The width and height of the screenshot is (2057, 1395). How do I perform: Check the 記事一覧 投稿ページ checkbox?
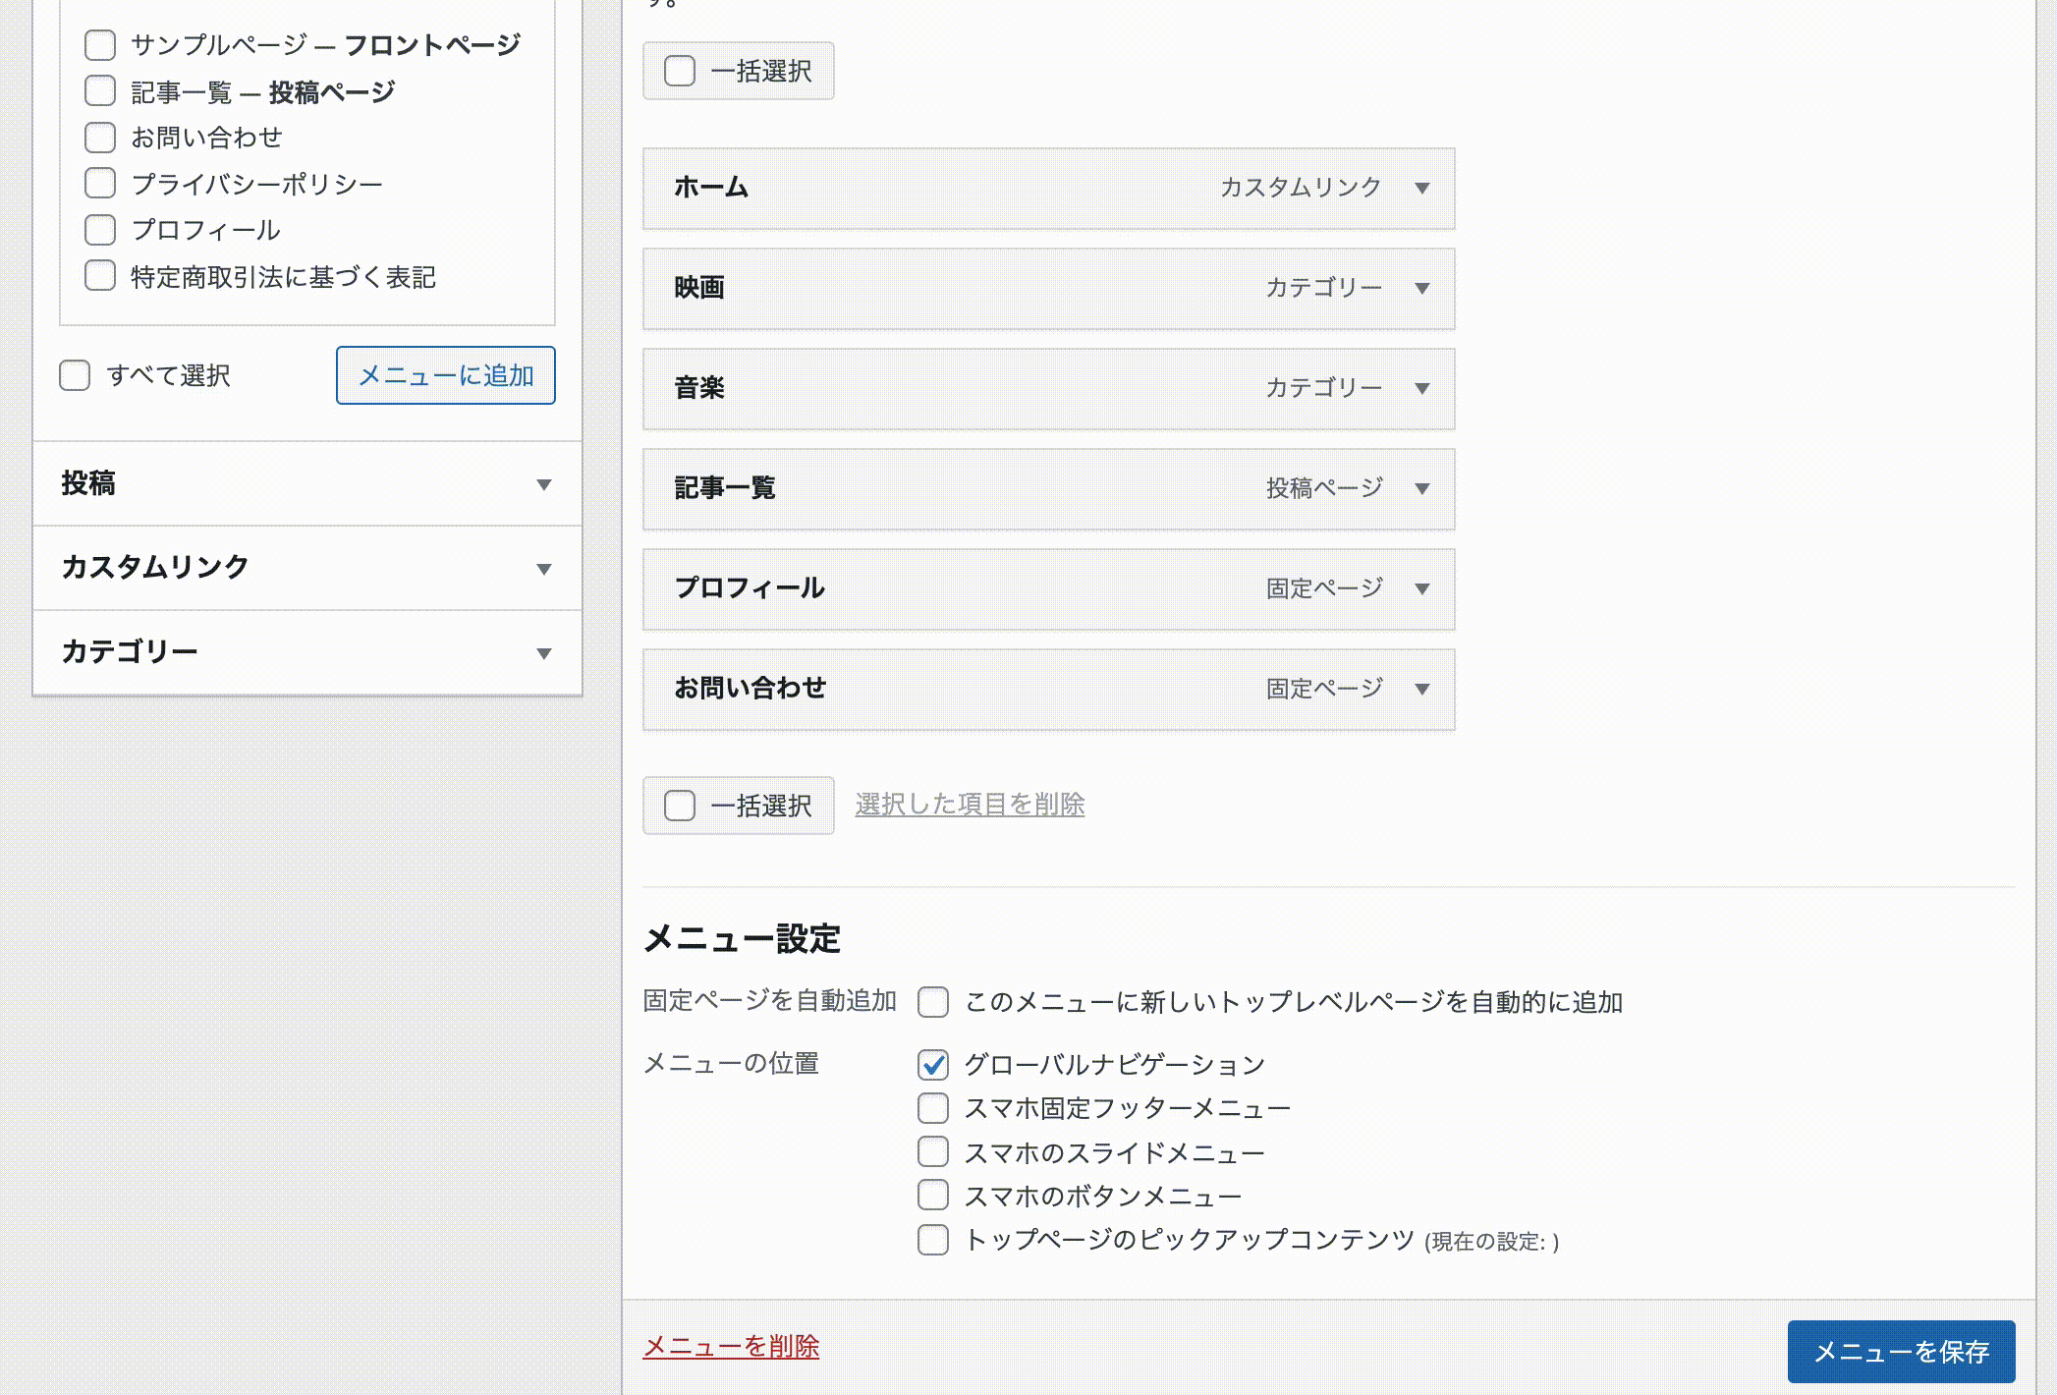[100, 91]
